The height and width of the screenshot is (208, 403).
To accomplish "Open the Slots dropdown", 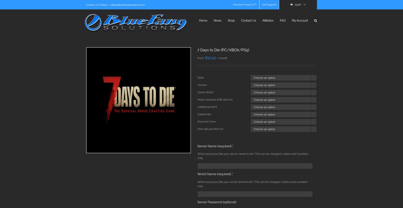I will coord(283,78).
